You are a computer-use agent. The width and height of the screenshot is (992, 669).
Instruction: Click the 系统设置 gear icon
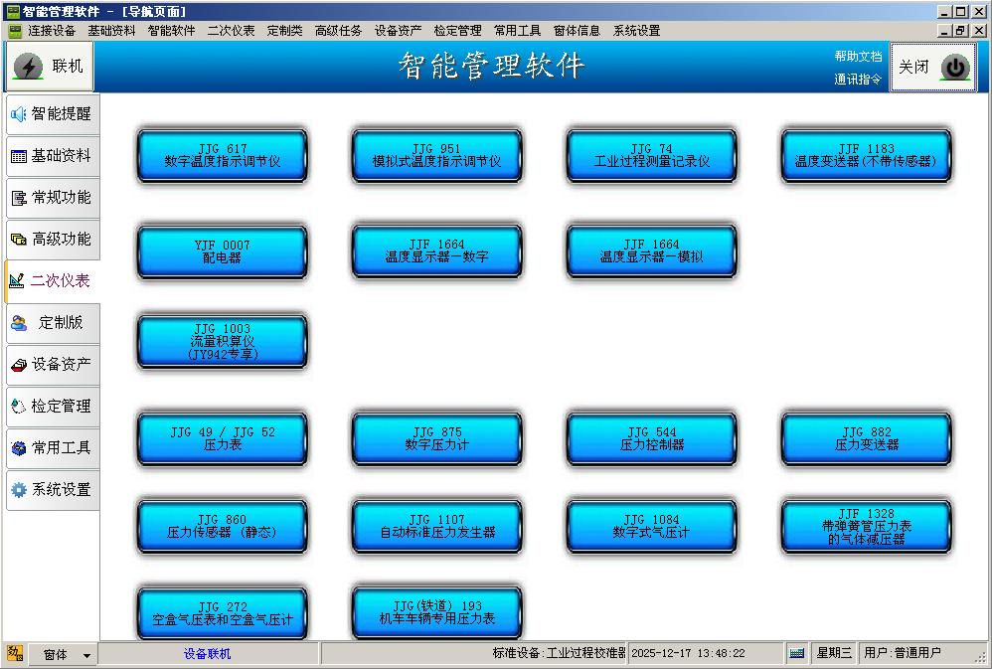[x=18, y=490]
